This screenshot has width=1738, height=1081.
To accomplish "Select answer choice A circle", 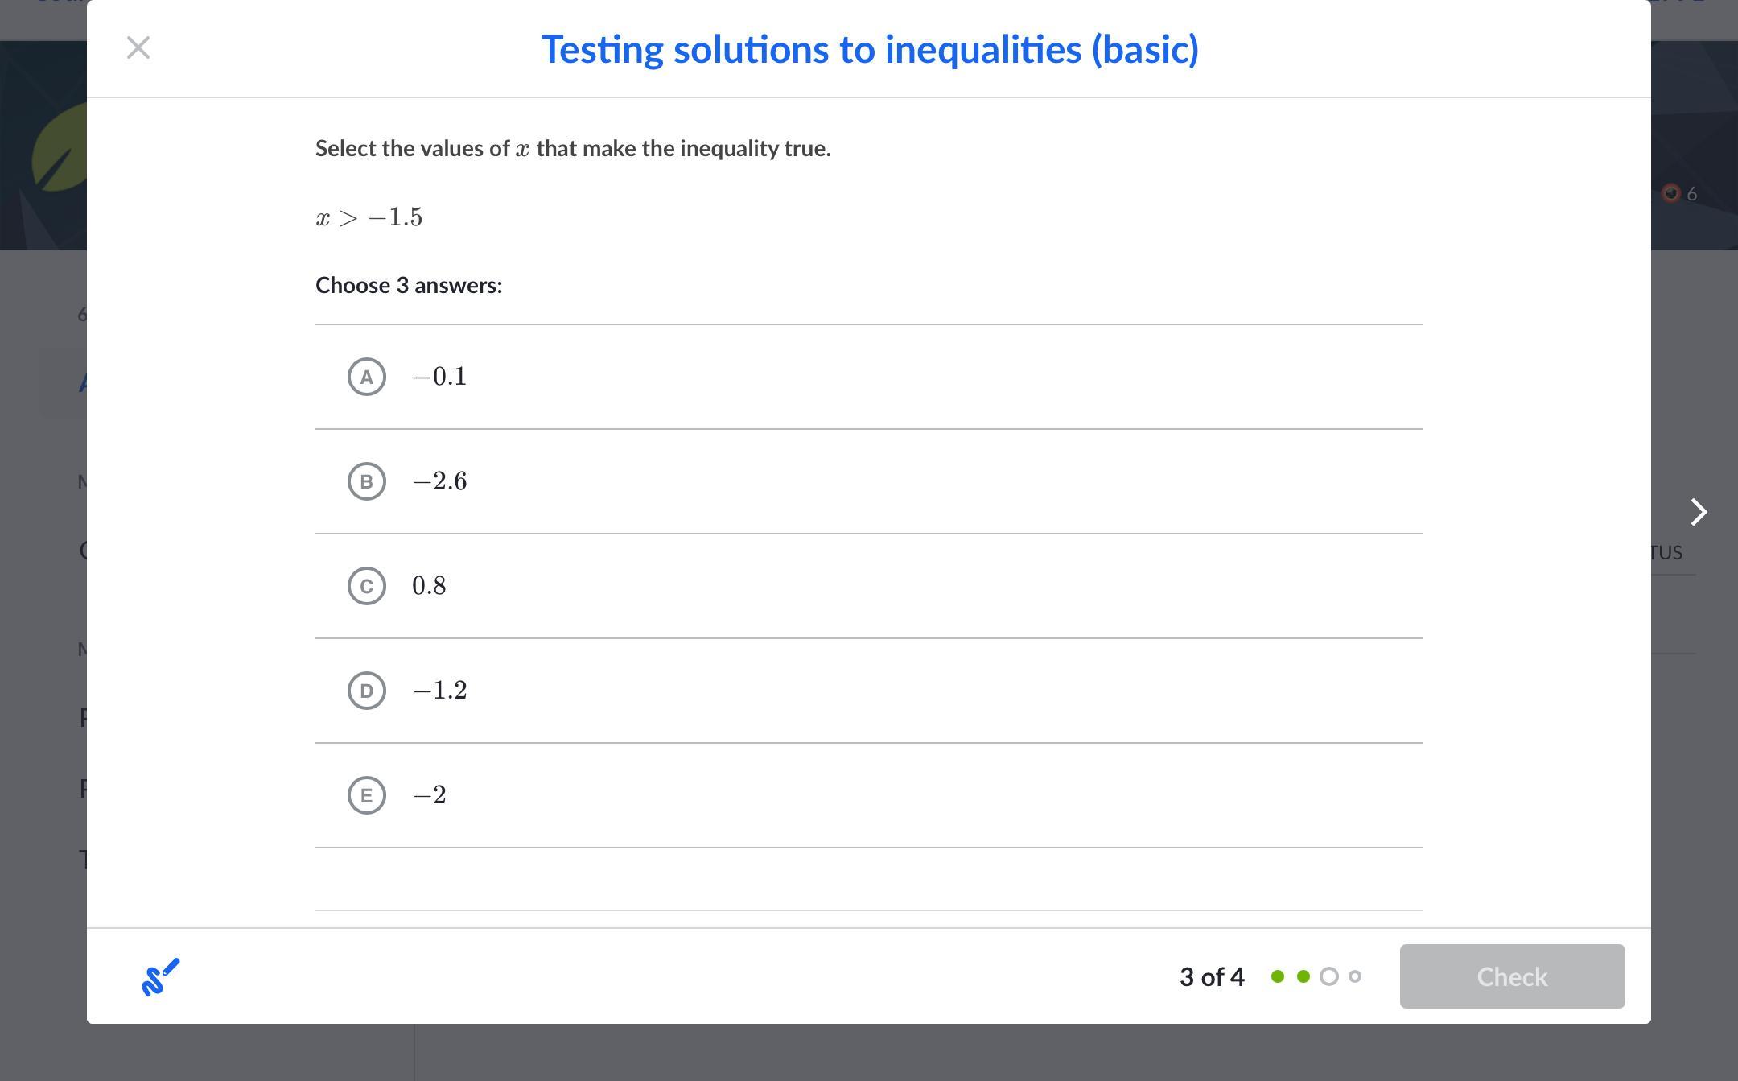I will pyautogui.click(x=367, y=377).
